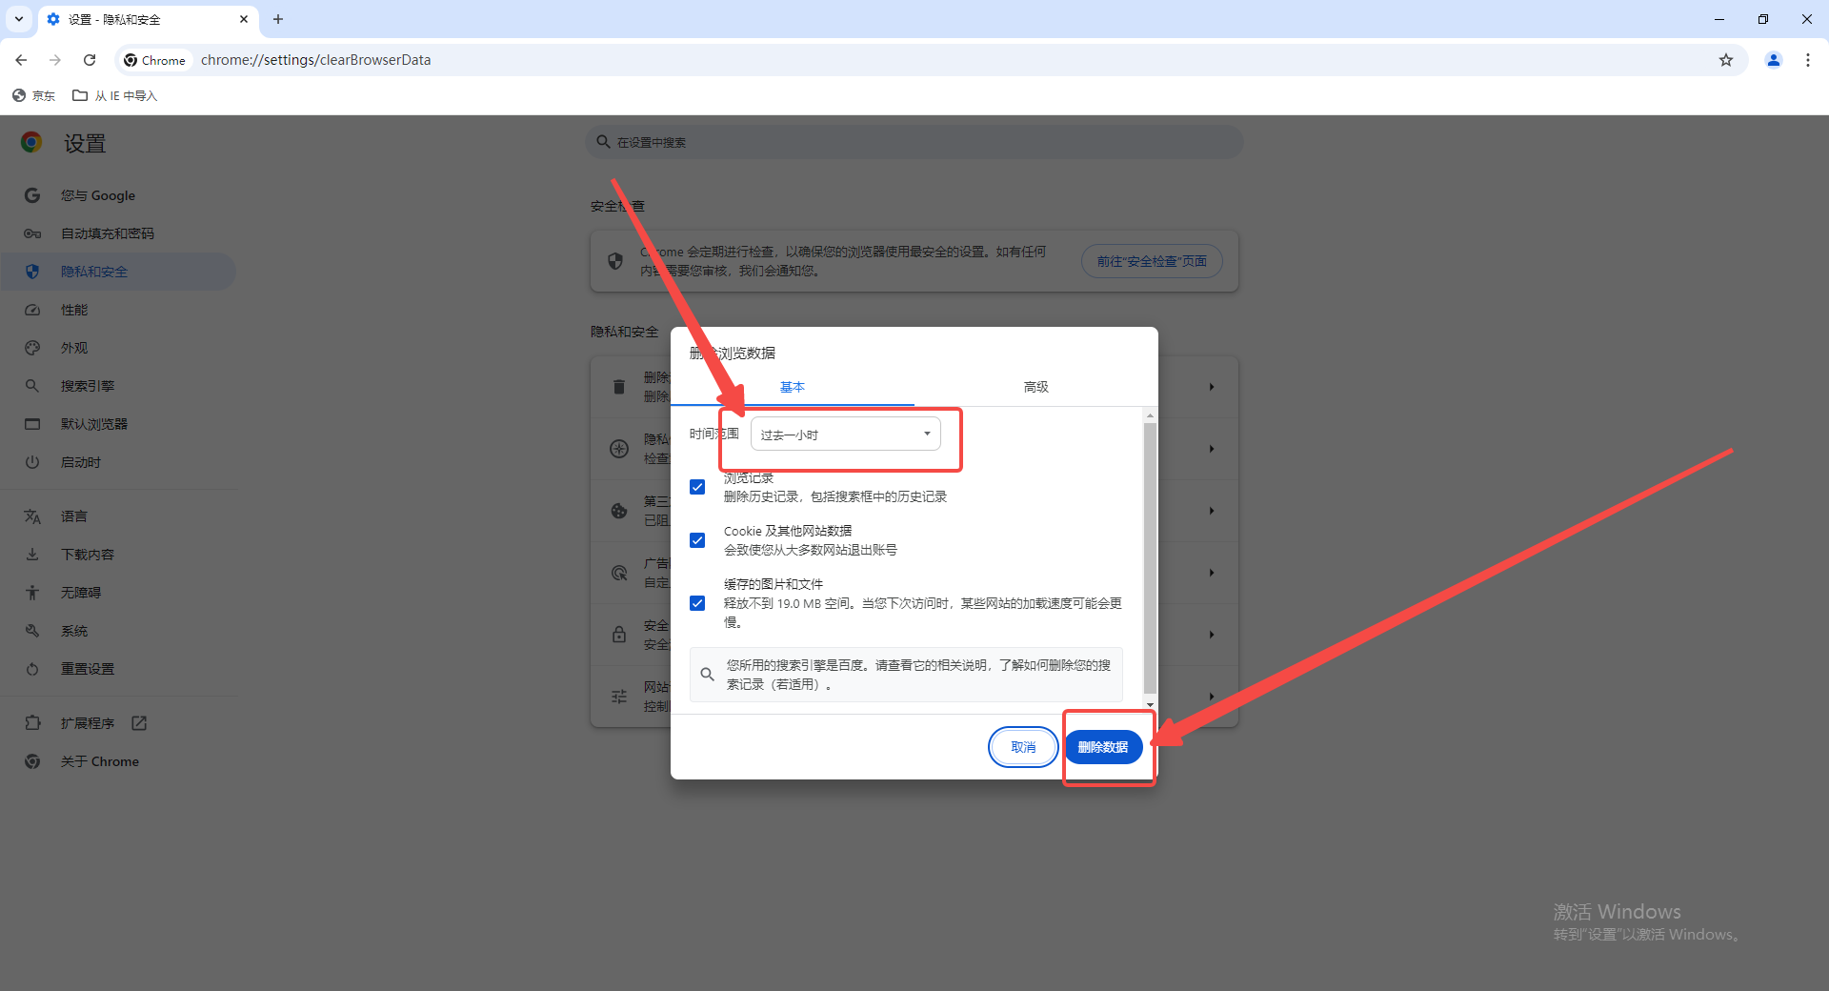Uncheck Cookie 及其他网站数据 checkbox
The image size is (1829, 991).
[x=697, y=540]
